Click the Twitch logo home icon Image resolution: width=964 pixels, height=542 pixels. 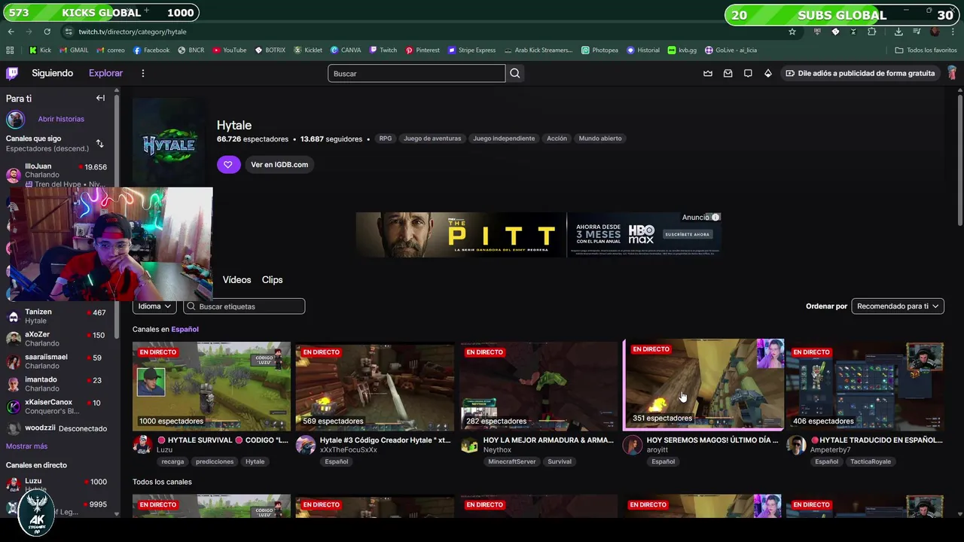pos(12,73)
